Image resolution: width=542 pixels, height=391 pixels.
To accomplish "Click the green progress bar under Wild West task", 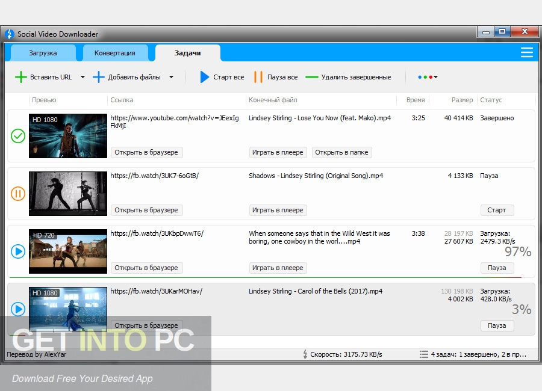I will [x=266, y=277].
